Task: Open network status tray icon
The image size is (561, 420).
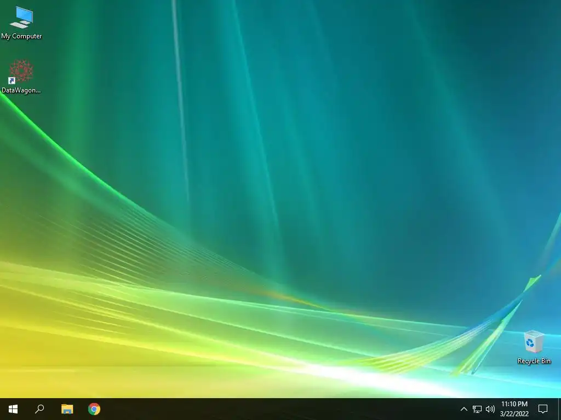Action: point(477,409)
